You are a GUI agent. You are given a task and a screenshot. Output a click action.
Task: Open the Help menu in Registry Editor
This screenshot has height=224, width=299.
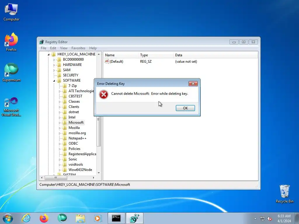point(93,48)
